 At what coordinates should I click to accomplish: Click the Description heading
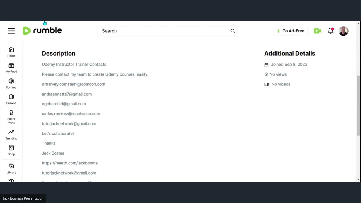coord(58,53)
